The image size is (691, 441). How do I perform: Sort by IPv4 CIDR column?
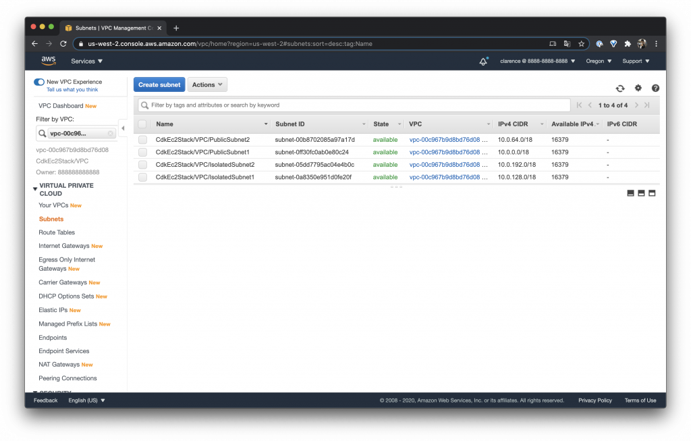513,124
